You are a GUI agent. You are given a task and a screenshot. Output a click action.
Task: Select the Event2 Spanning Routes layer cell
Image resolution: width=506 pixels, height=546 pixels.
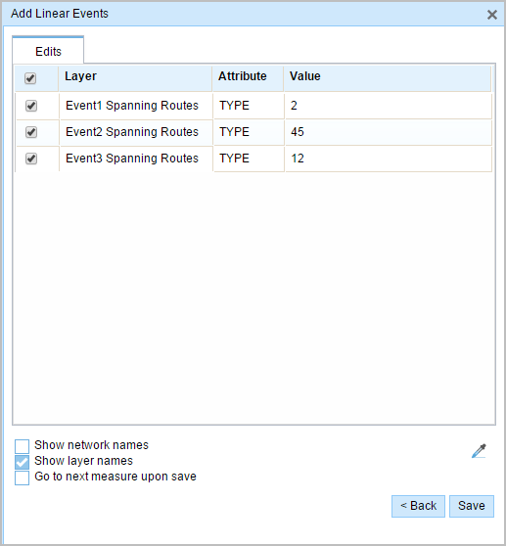[136, 132]
